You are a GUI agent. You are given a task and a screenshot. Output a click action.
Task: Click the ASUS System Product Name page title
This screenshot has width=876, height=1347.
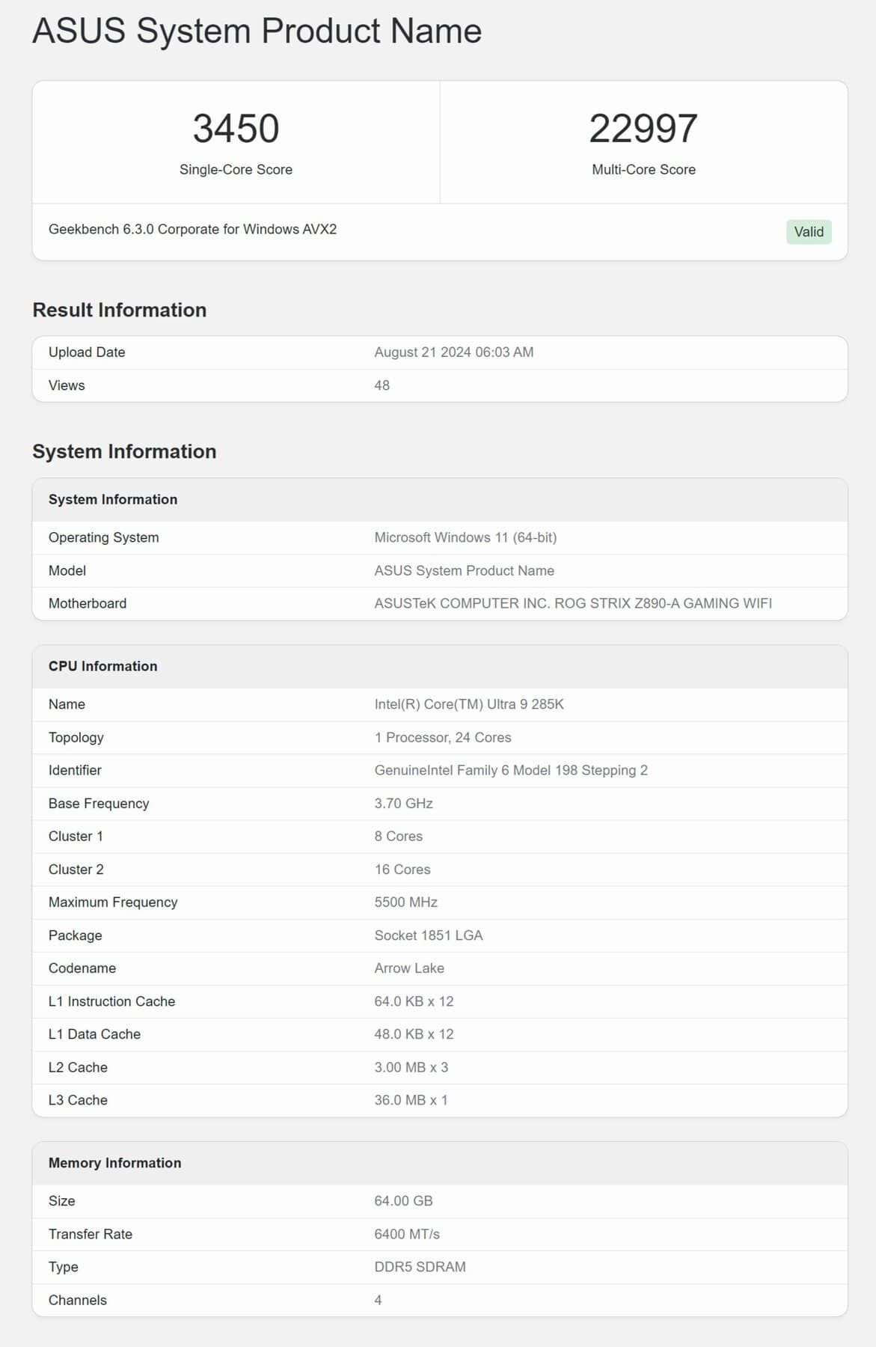coord(257,31)
